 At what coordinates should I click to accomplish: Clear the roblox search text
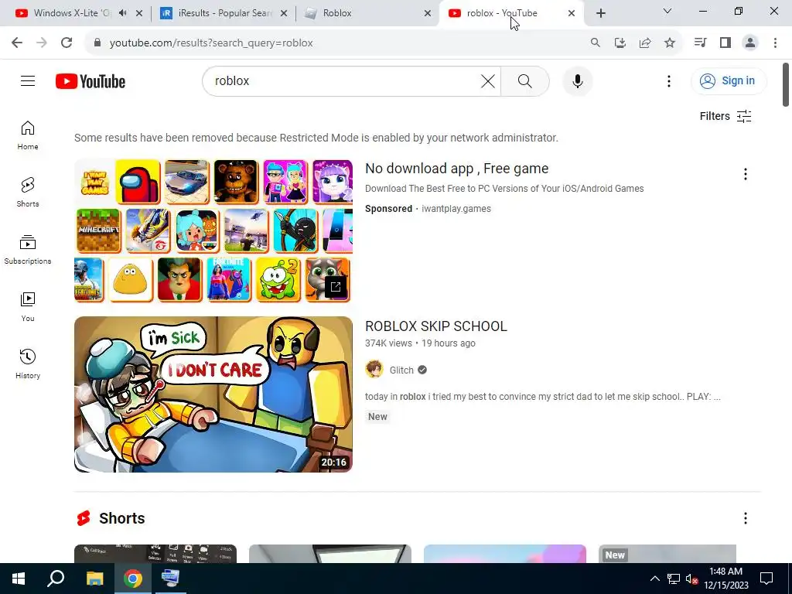point(487,80)
